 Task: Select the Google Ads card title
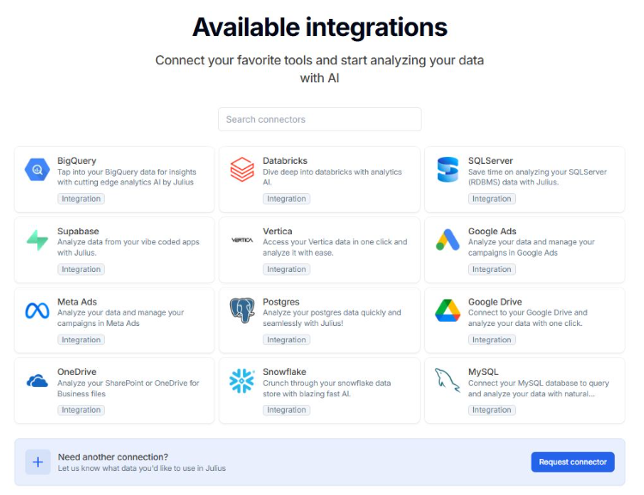point(492,231)
